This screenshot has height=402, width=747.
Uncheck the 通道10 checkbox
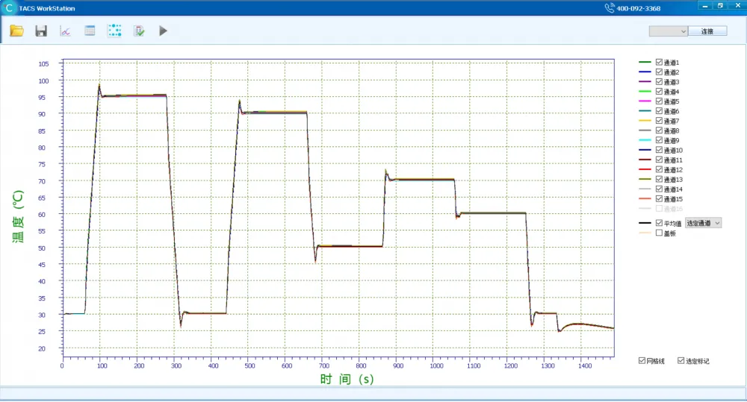pyautogui.click(x=659, y=150)
